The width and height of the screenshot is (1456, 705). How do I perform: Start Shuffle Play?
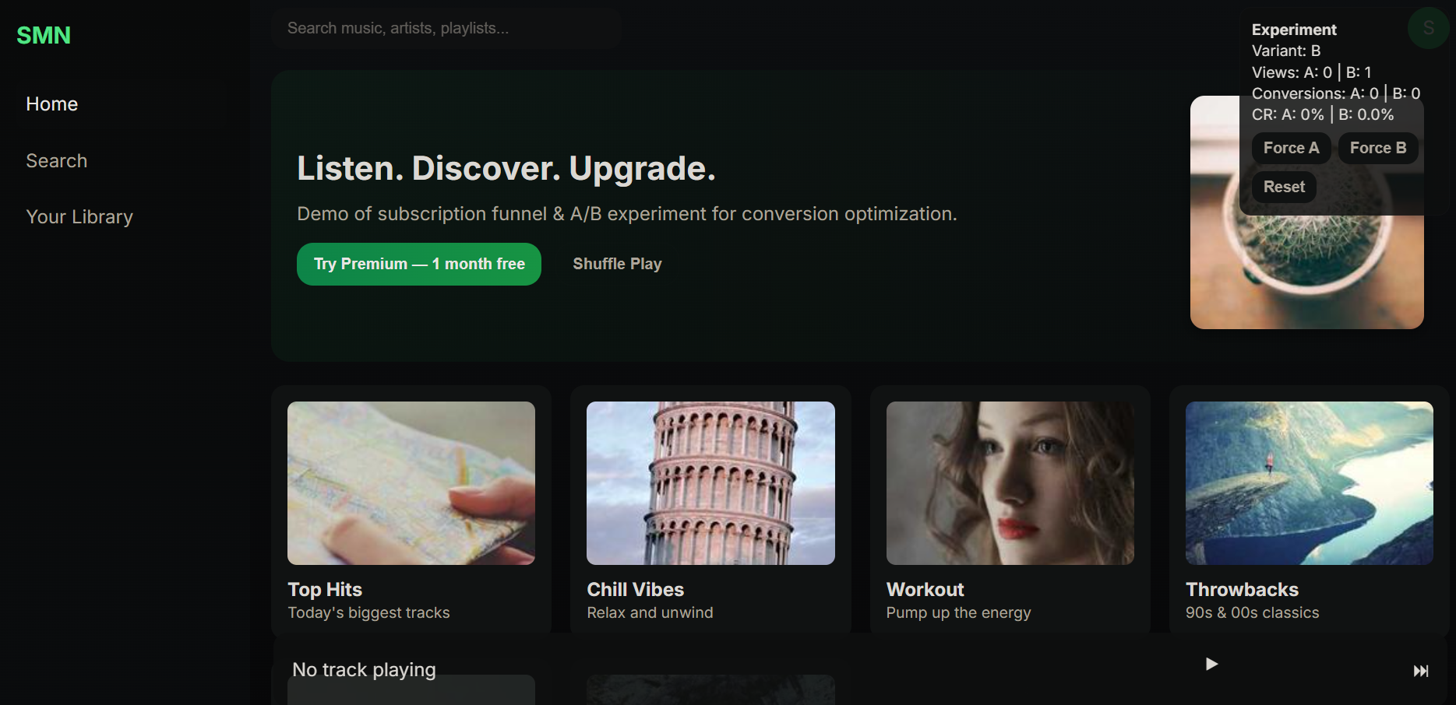click(617, 264)
